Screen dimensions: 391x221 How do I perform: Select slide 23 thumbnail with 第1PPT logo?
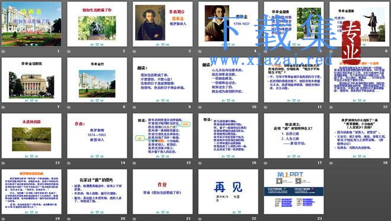click(x=294, y=191)
